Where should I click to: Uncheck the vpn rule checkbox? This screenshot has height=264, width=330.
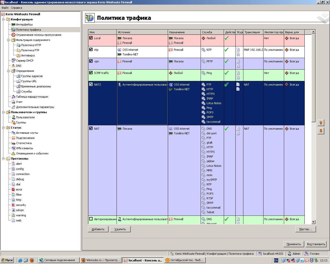pyautogui.click(x=91, y=61)
